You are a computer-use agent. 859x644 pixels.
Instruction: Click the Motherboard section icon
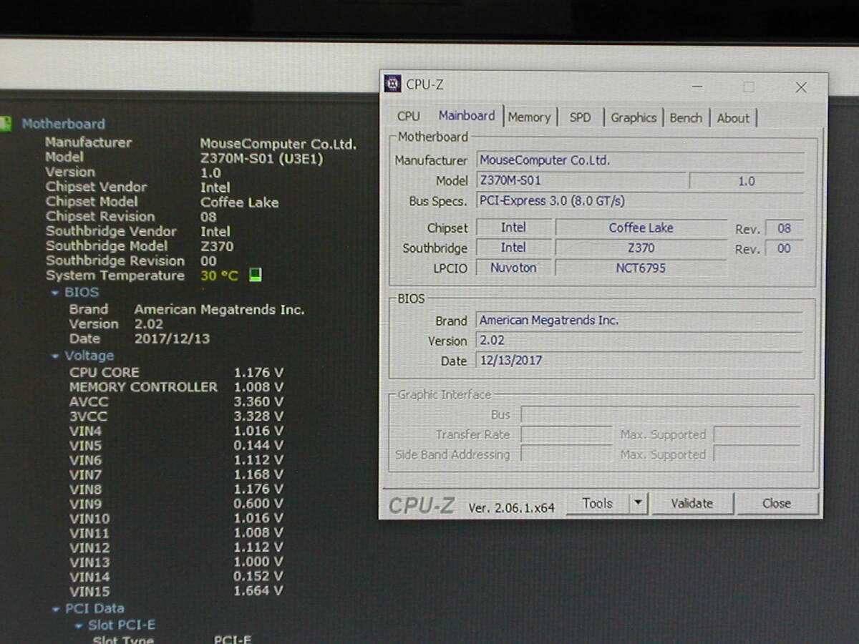pyautogui.click(x=6, y=124)
